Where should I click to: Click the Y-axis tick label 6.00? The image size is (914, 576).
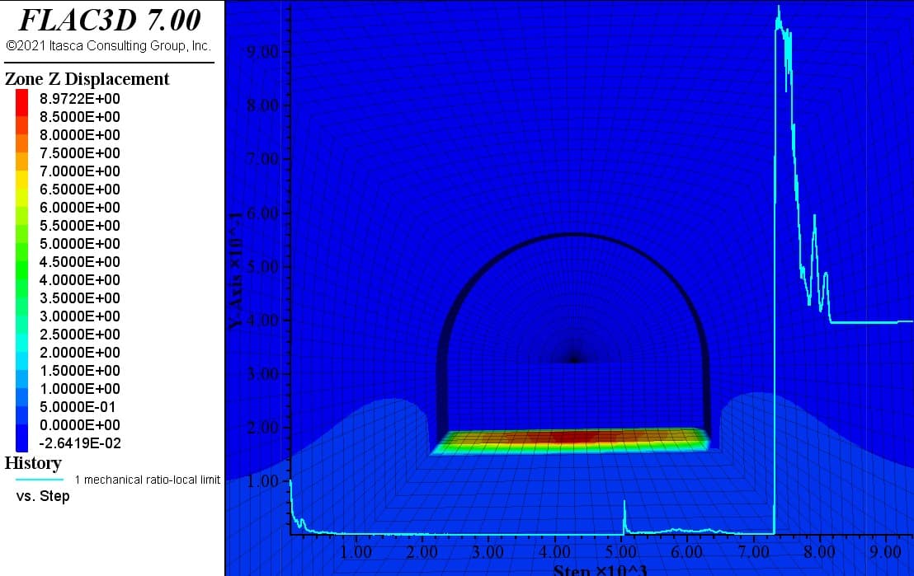262,213
